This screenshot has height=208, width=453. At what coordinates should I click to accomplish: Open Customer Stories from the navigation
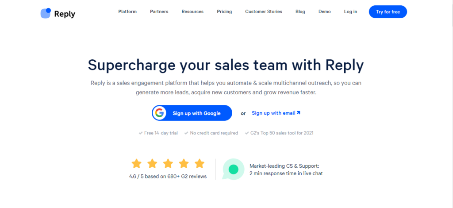pos(264,12)
